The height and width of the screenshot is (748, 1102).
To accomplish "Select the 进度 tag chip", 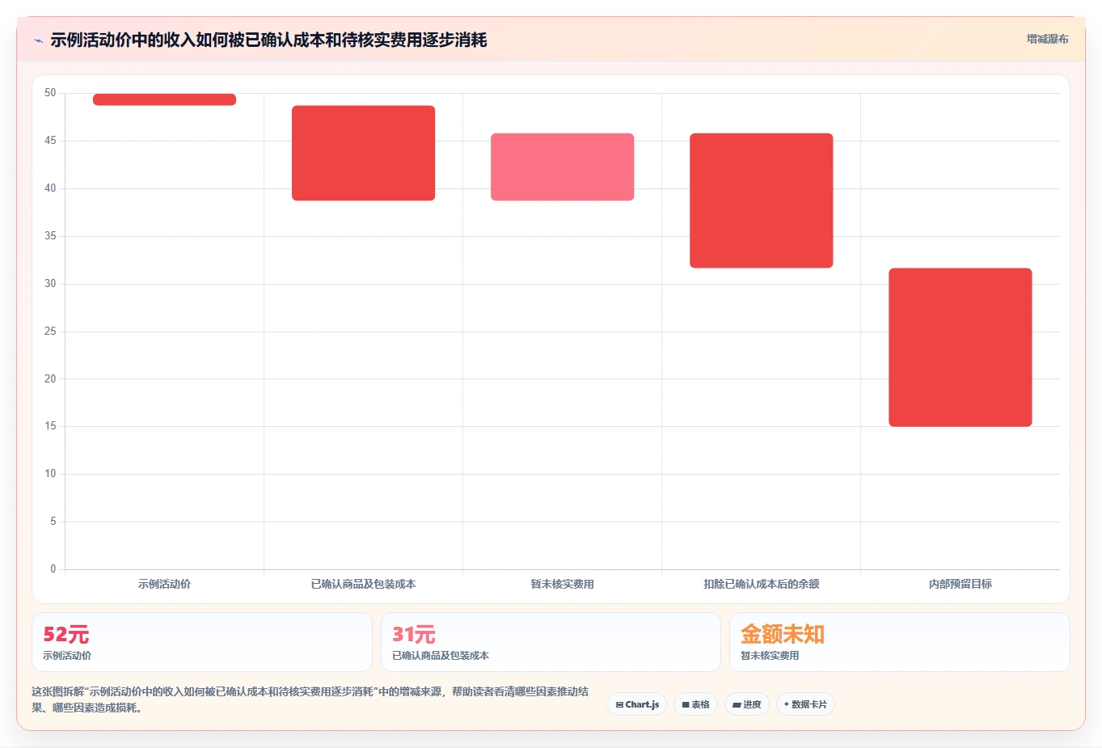I will (x=747, y=704).
